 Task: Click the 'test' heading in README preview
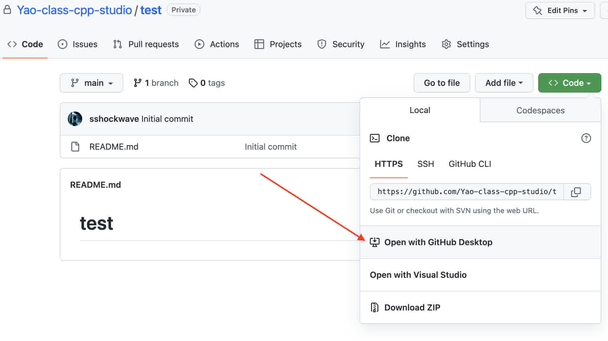point(96,224)
